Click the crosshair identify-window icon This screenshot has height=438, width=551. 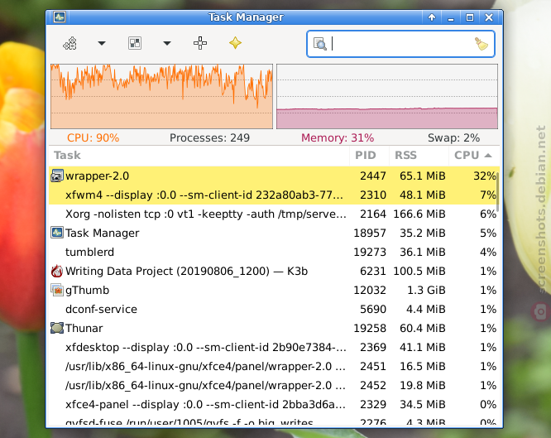(200, 43)
